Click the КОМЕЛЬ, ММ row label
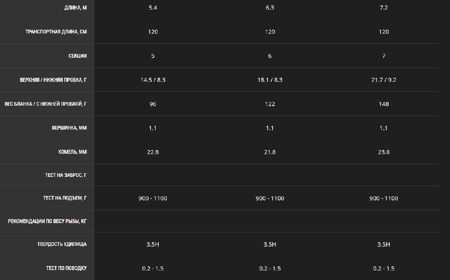 click(73, 152)
